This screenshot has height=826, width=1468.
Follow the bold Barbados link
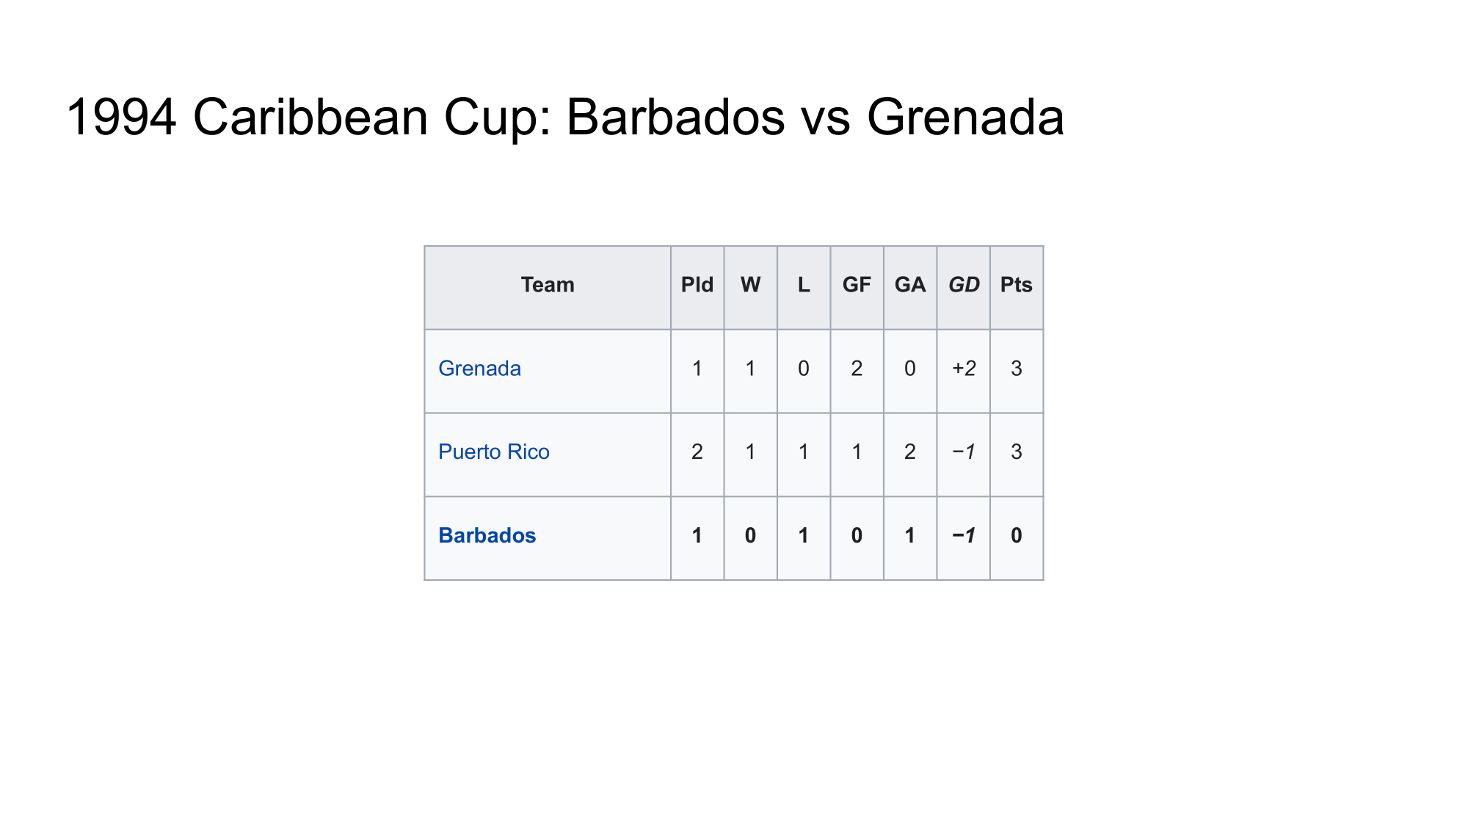point(487,536)
